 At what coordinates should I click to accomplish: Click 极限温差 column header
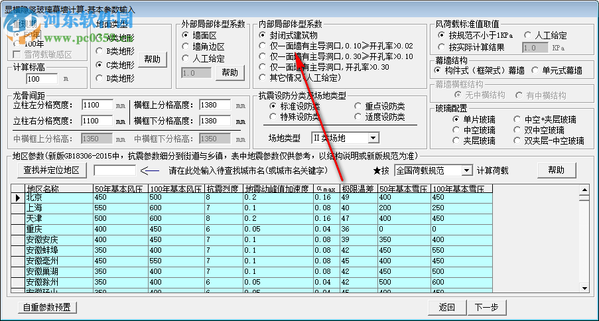click(358, 189)
